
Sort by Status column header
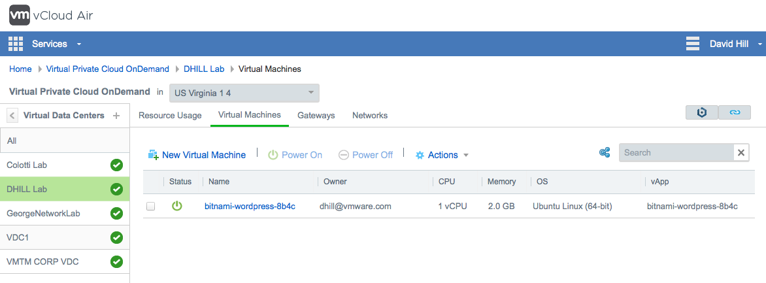[180, 181]
